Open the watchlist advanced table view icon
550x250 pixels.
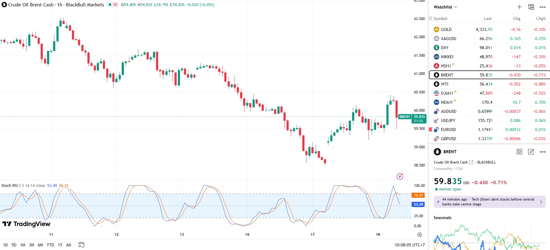531,7
